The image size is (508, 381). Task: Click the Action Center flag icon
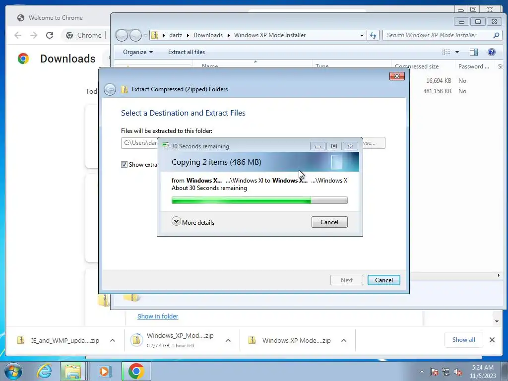[x=434, y=372]
